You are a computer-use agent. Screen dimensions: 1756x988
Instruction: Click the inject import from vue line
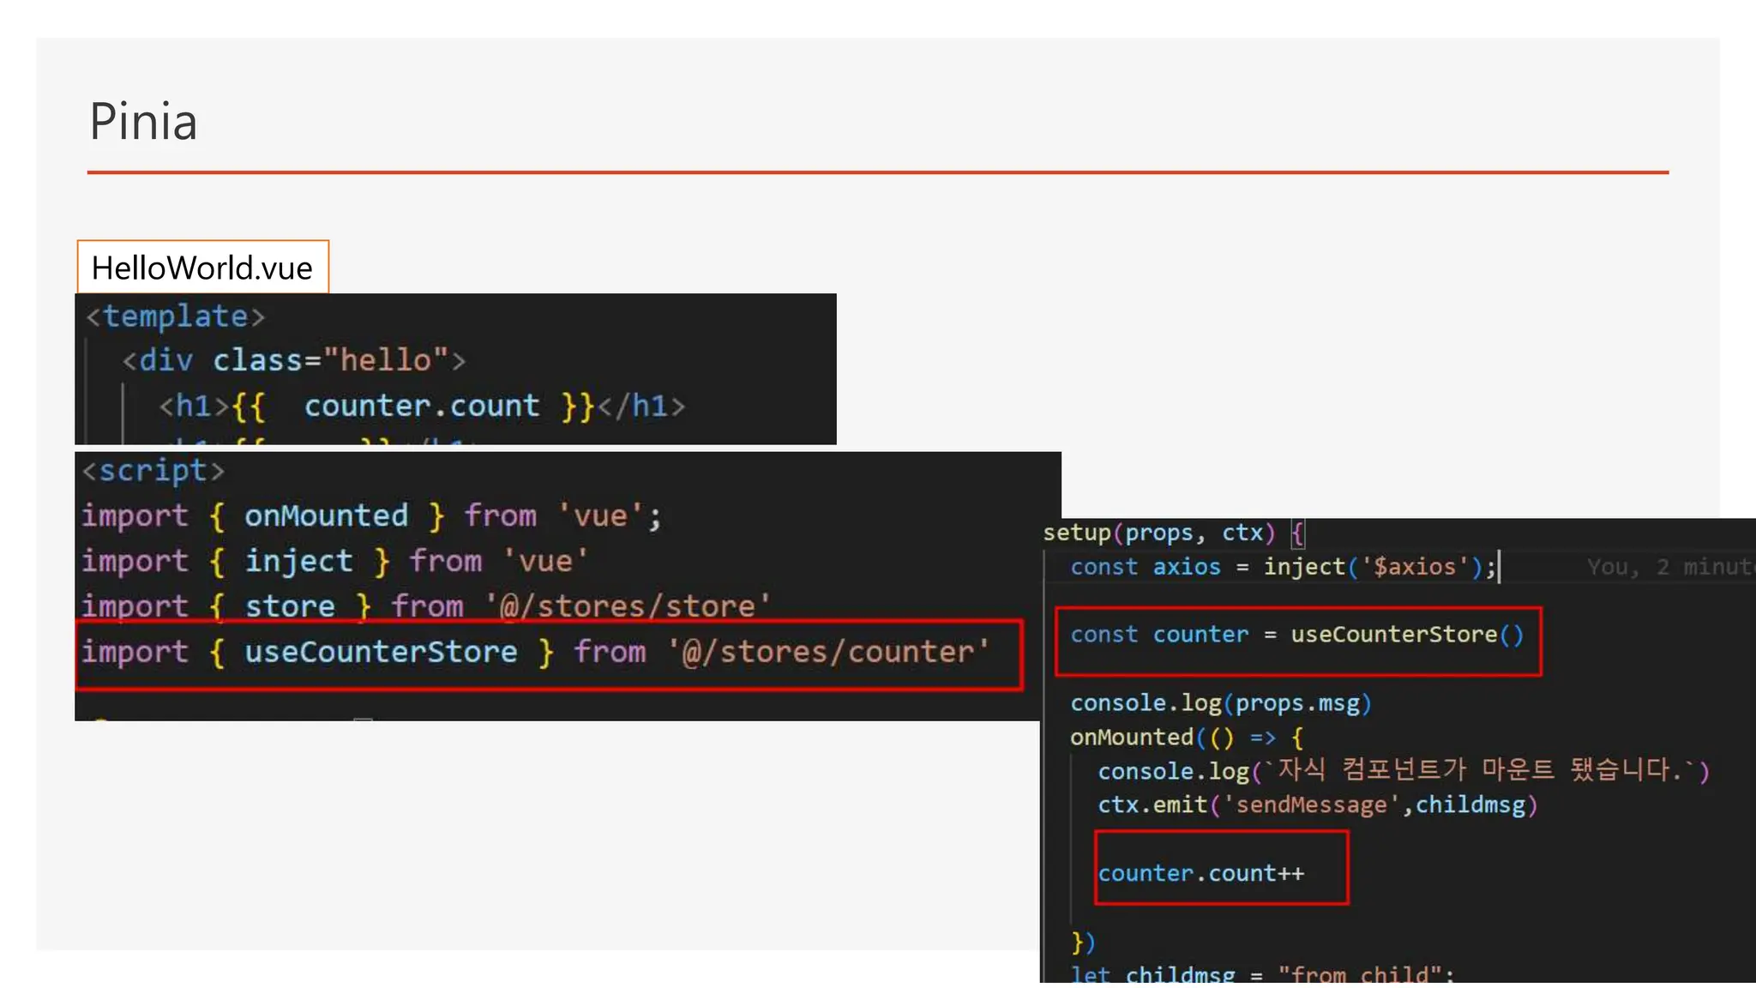coord(335,562)
